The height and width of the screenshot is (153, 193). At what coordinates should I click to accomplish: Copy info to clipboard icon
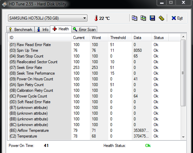click(x=134, y=18)
